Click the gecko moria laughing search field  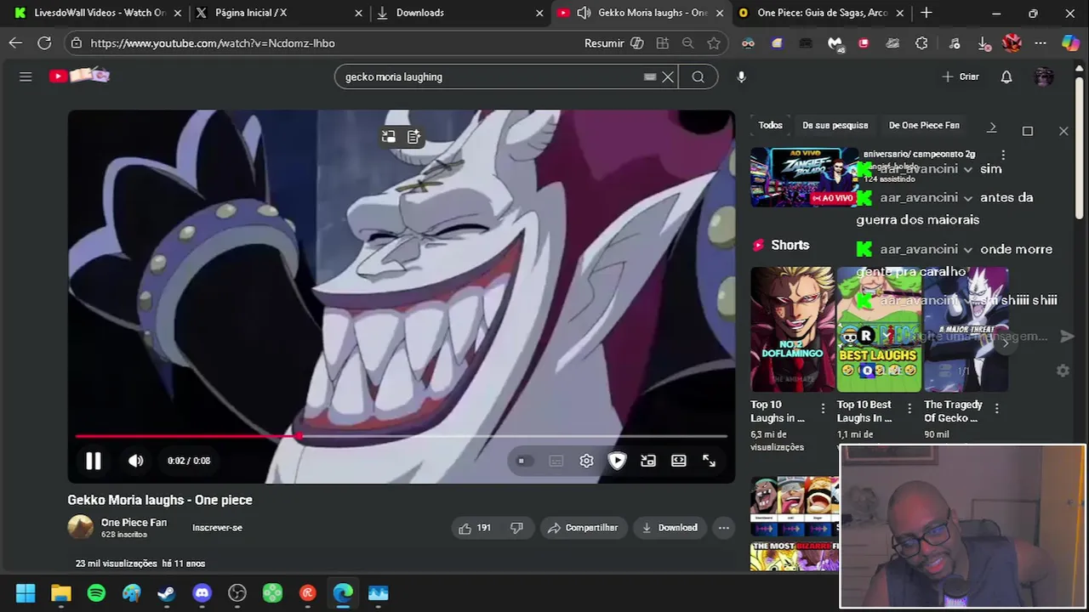[x=489, y=76]
